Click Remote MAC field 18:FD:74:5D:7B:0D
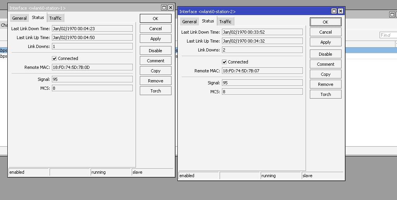 click(93, 67)
